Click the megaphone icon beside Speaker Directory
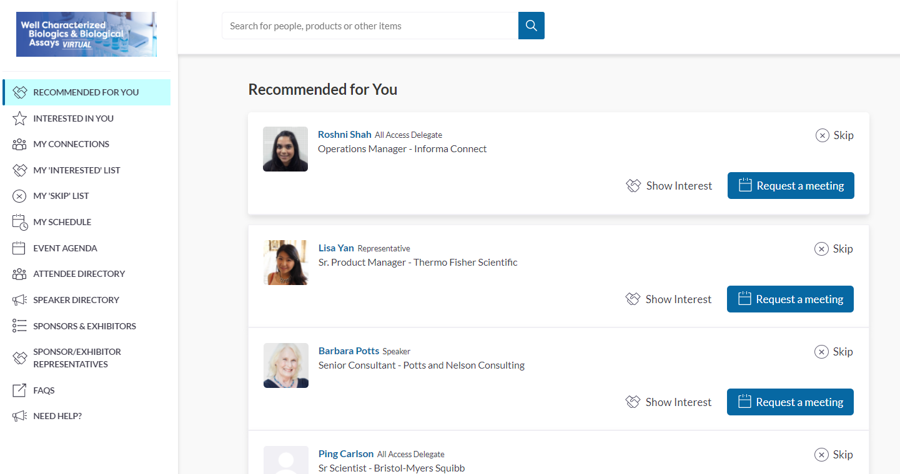Viewport: 900px width, 474px height. 19,300
